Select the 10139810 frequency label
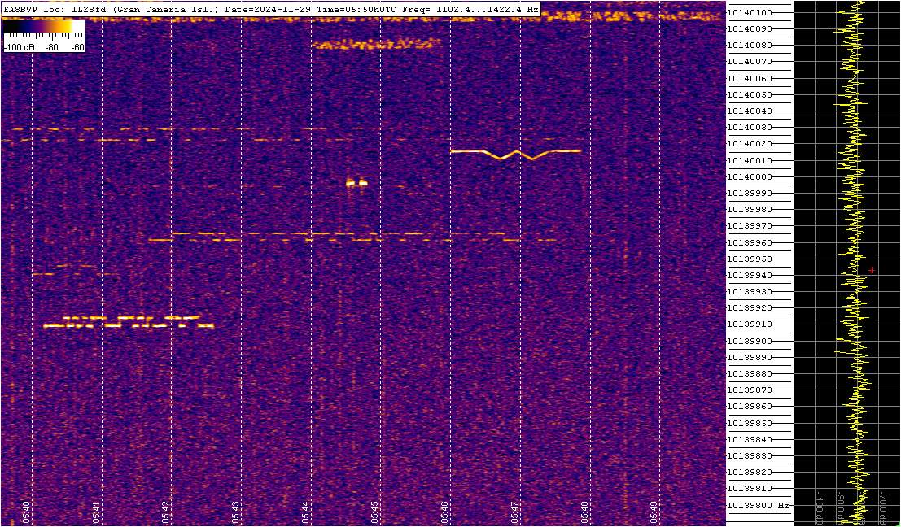Screen dimensions: 901x527 749,489
